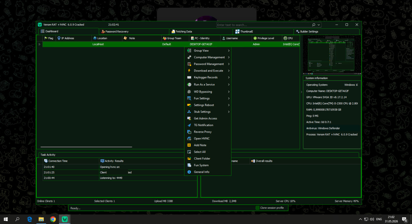Click the Select All icon

point(189,152)
